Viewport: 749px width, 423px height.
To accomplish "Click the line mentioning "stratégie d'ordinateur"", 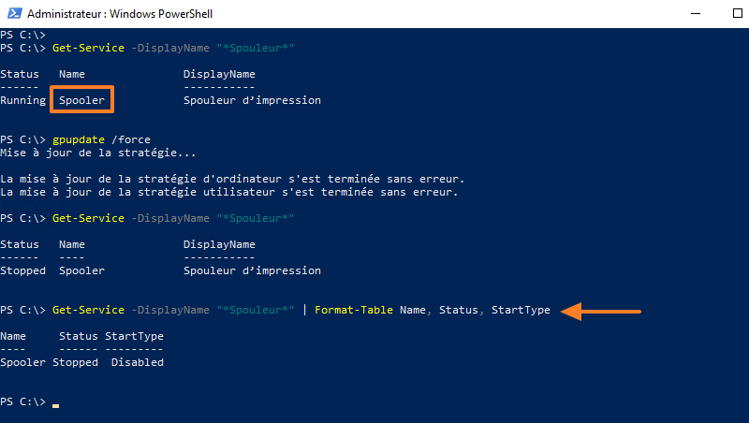I will point(233,179).
